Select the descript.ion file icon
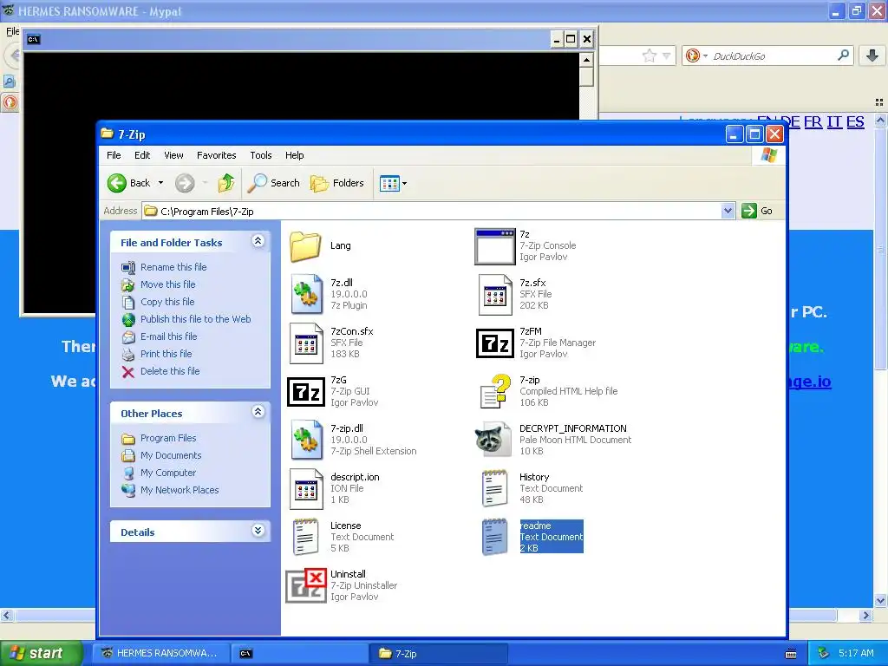Image resolution: width=888 pixels, height=666 pixels. (x=306, y=489)
